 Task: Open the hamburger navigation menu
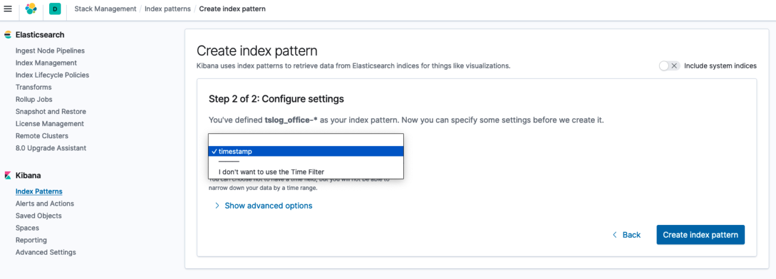[8, 9]
